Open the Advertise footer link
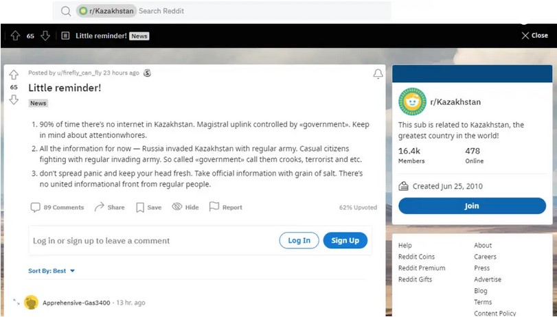The height and width of the screenshot is (317, 557). tap(488, 279)
